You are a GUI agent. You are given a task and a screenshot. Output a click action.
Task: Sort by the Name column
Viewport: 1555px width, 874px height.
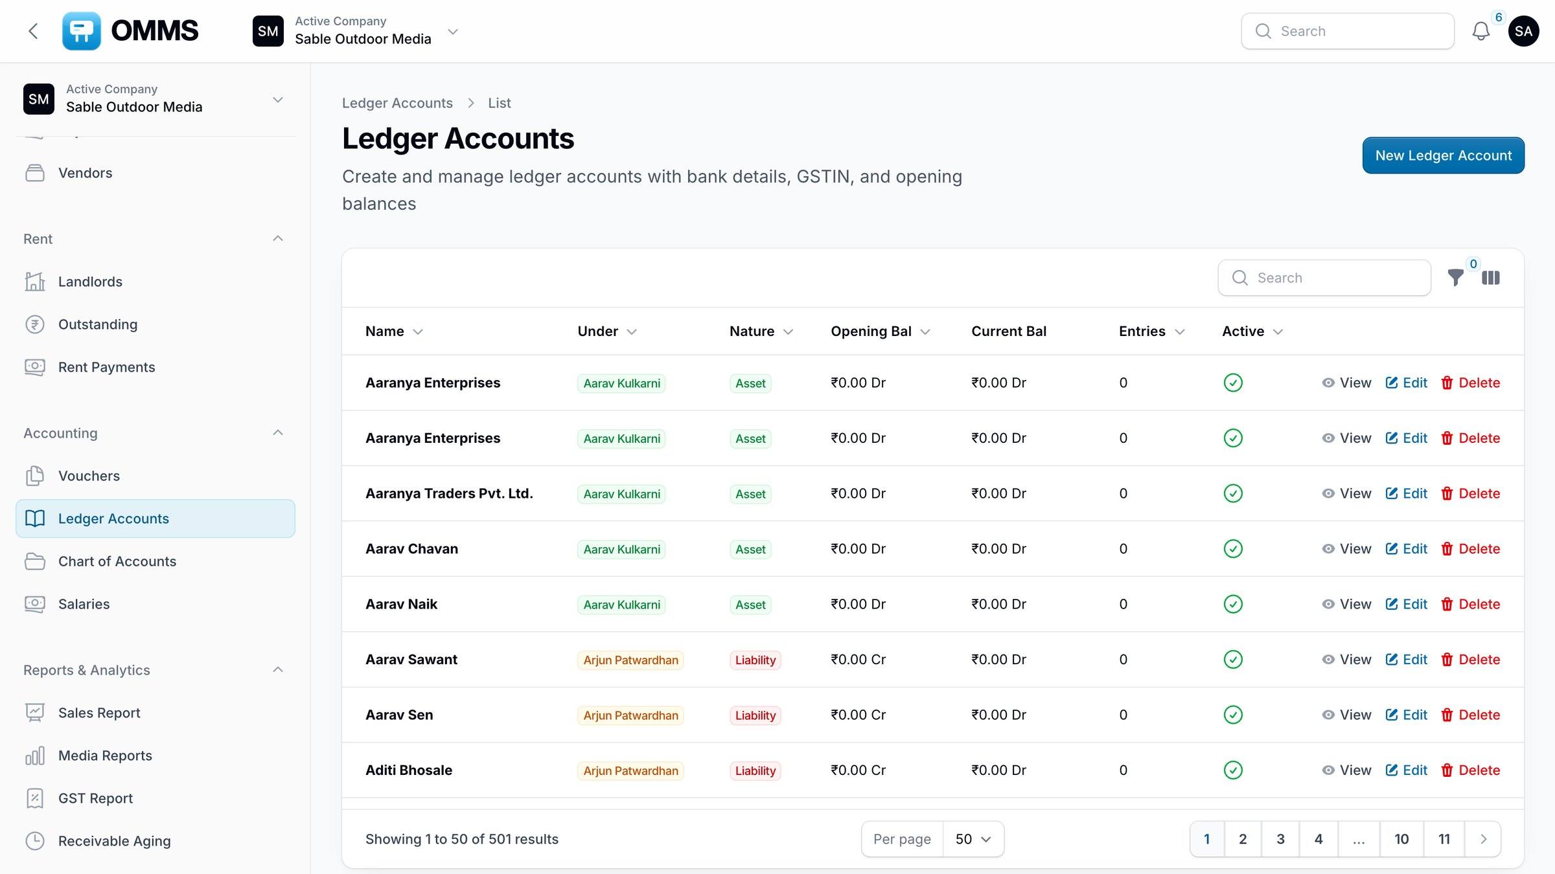coord(394,331)
